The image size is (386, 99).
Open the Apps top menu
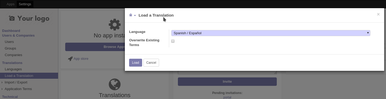click(11, 4)
